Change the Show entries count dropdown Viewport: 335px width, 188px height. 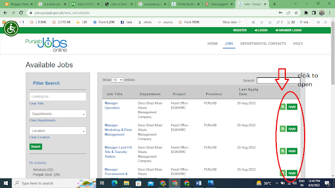[117, 80]
